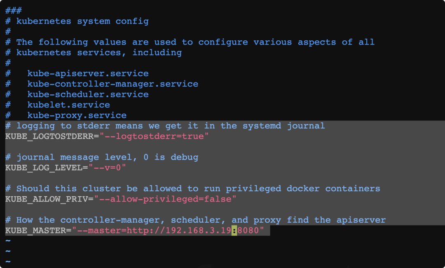Click the 'How the controller-manager' comment line
Image resolution: width=445 pixels, height=268 pixels.
pos(196,220)
